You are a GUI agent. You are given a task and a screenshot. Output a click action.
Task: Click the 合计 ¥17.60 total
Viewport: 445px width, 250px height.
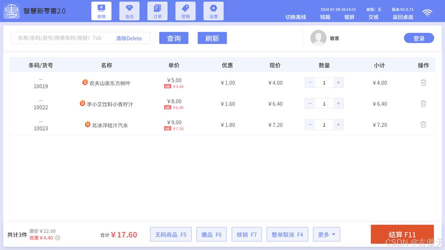point(119,234)
